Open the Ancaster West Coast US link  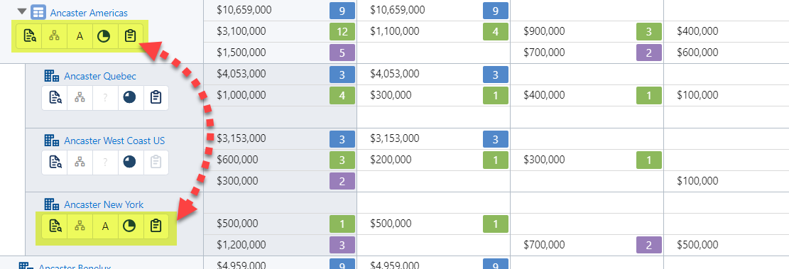pyautogui.click(x=114, y=141)
